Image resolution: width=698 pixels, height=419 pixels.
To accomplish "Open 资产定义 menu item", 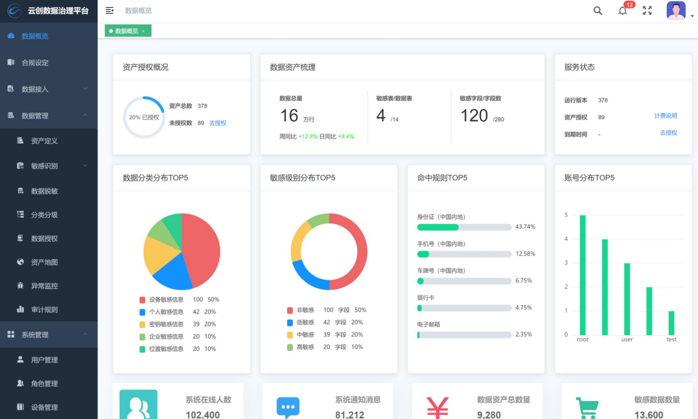I will [49, 141].
